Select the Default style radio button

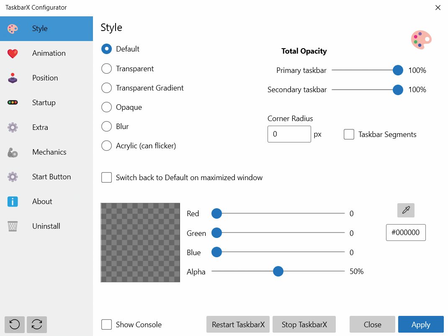point(107,49)
